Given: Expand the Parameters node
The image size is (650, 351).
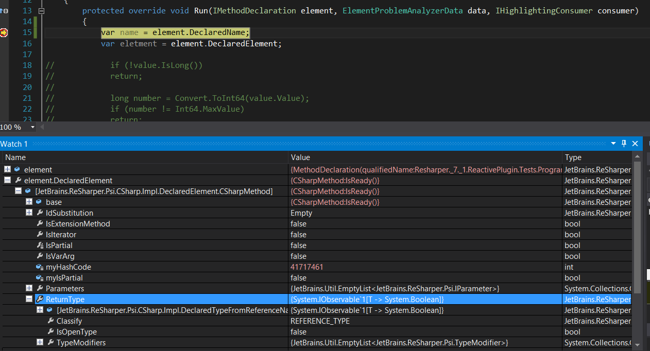Looking at the screenshot, I should pos(29,288).
